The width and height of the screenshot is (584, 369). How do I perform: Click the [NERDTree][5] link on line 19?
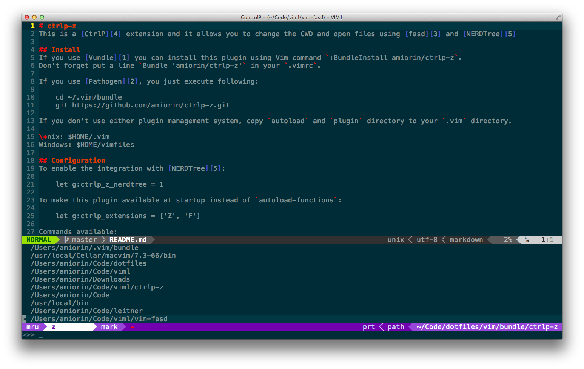pyautogui.click(x=195, y=168)
